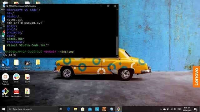Open File Explorer from taskbar

pos(76,109)
